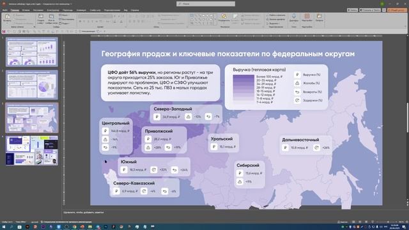Center the text in paragraph group

tap(134, 22)
